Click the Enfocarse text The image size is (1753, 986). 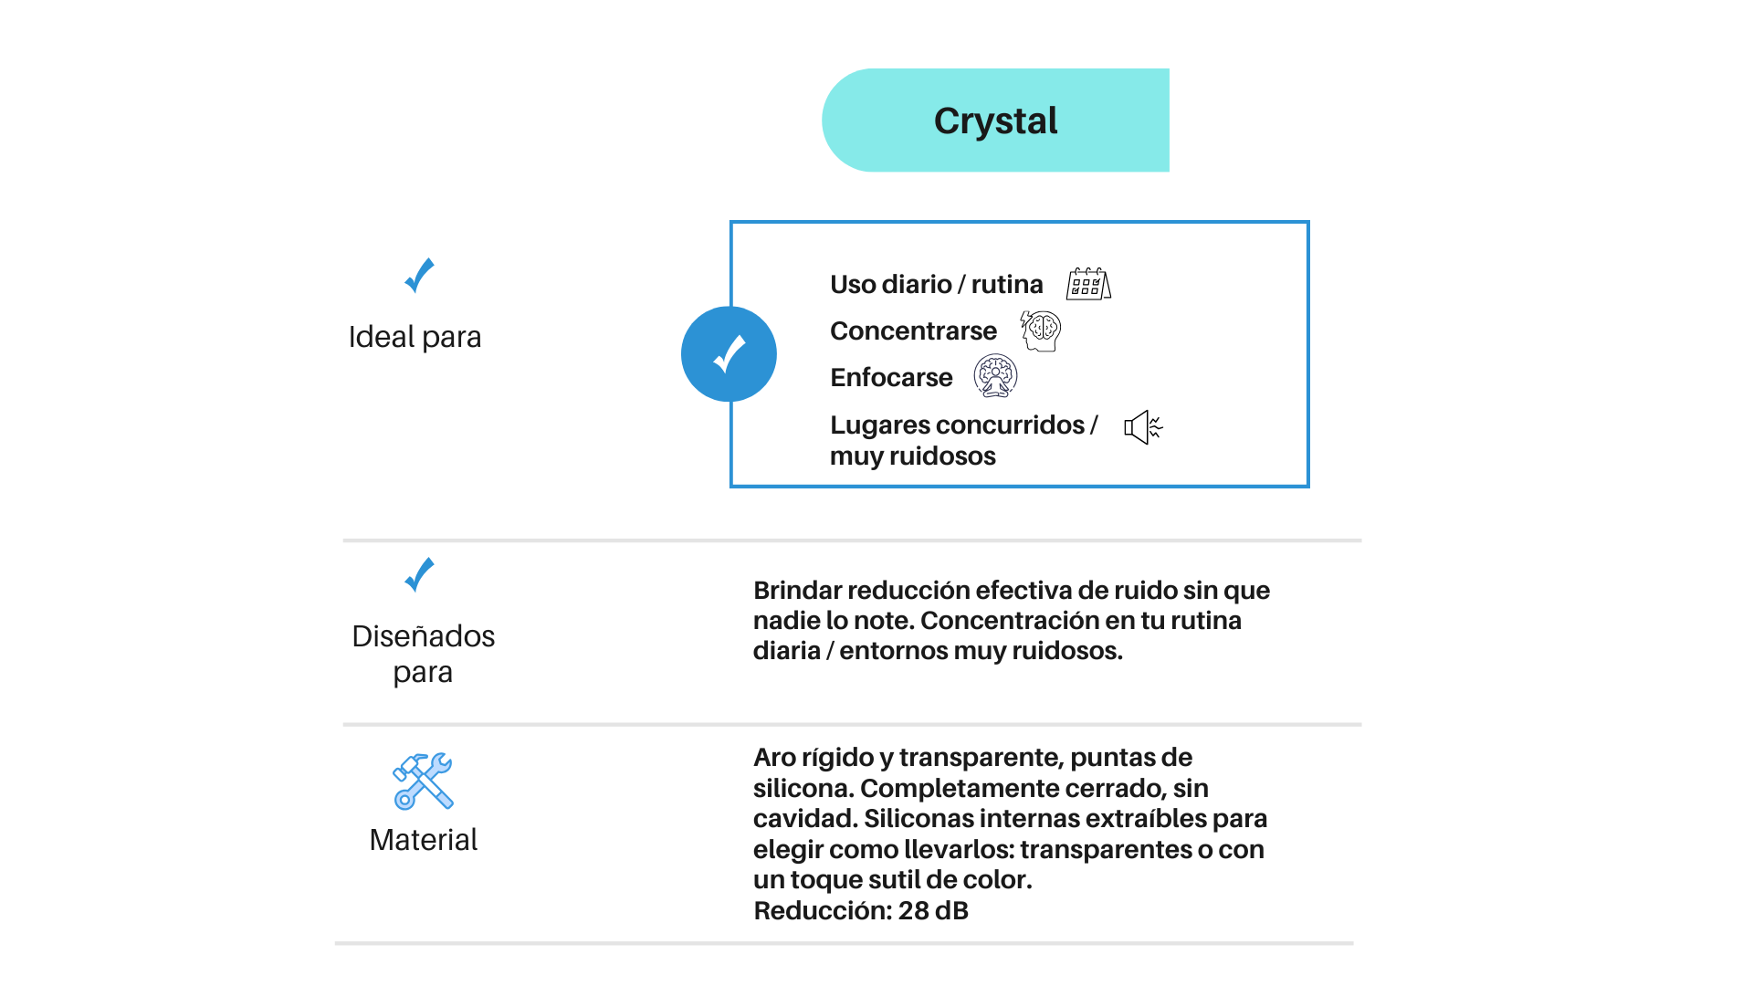point(891,378)
